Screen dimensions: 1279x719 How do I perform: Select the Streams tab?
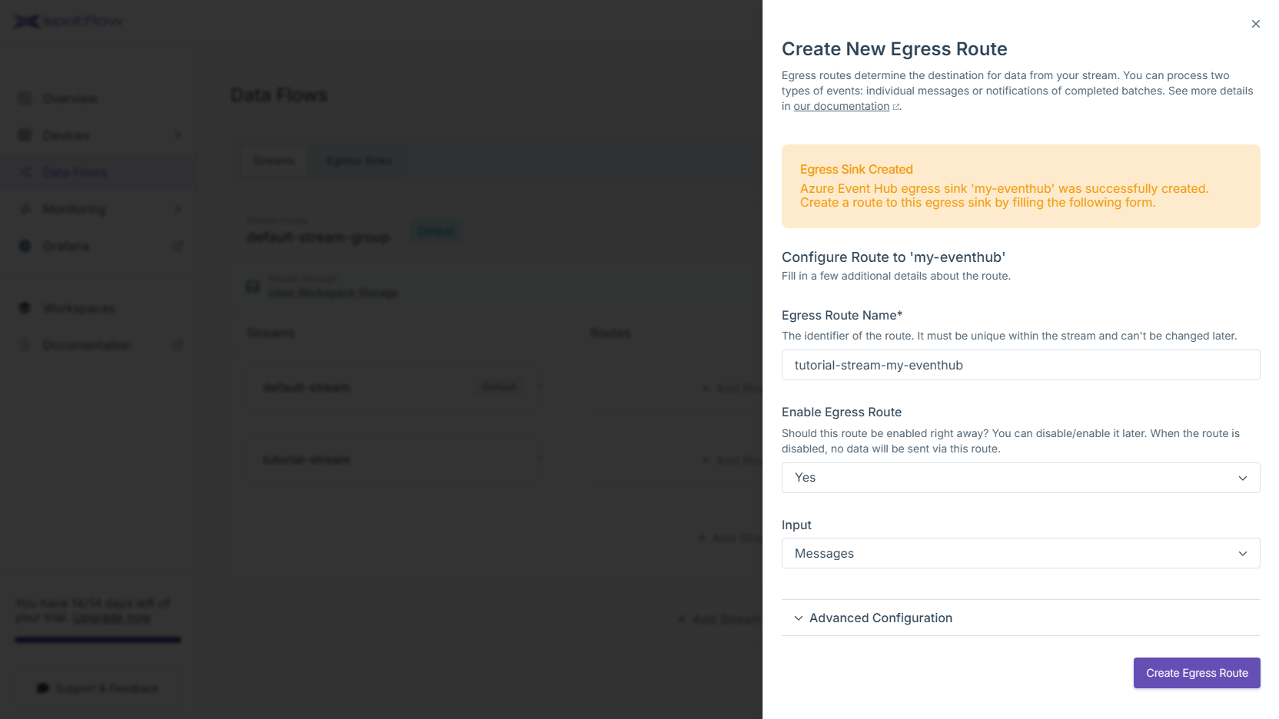(x=274, y=161)
